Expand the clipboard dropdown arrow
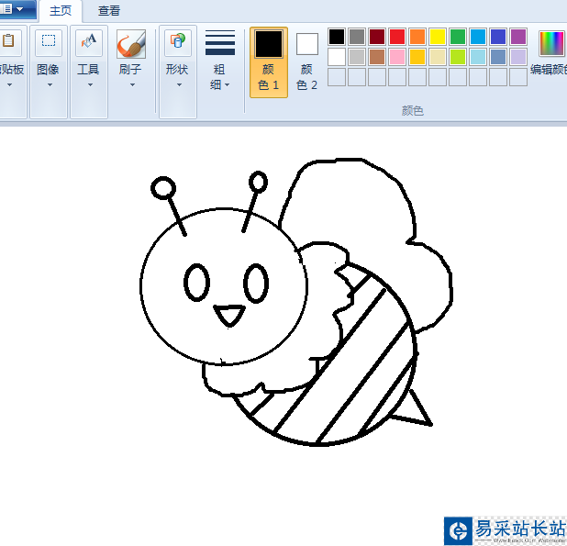 point(10,85)
